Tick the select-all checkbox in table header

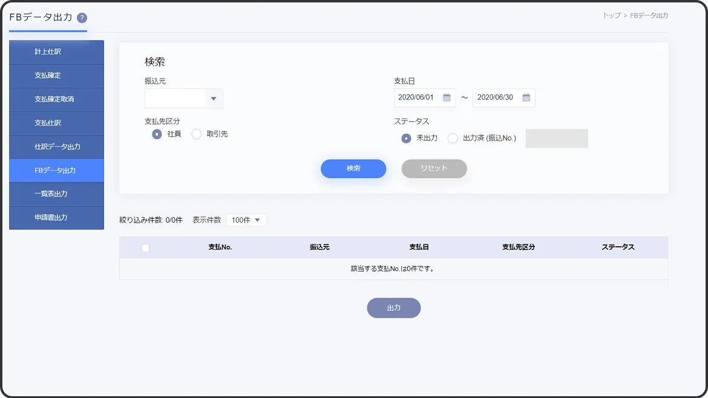click(x=145, y=248)
